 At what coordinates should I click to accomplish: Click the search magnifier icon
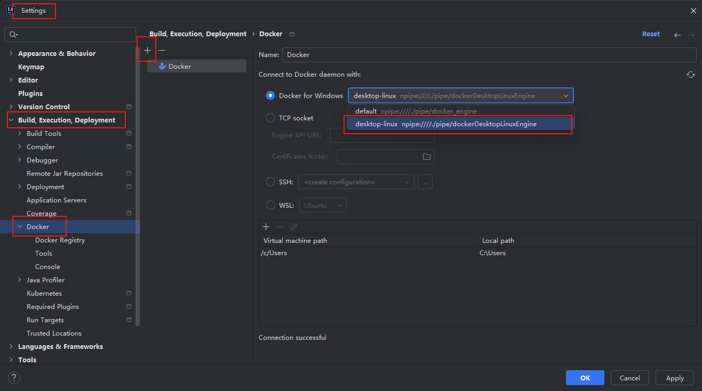[14, 35]
